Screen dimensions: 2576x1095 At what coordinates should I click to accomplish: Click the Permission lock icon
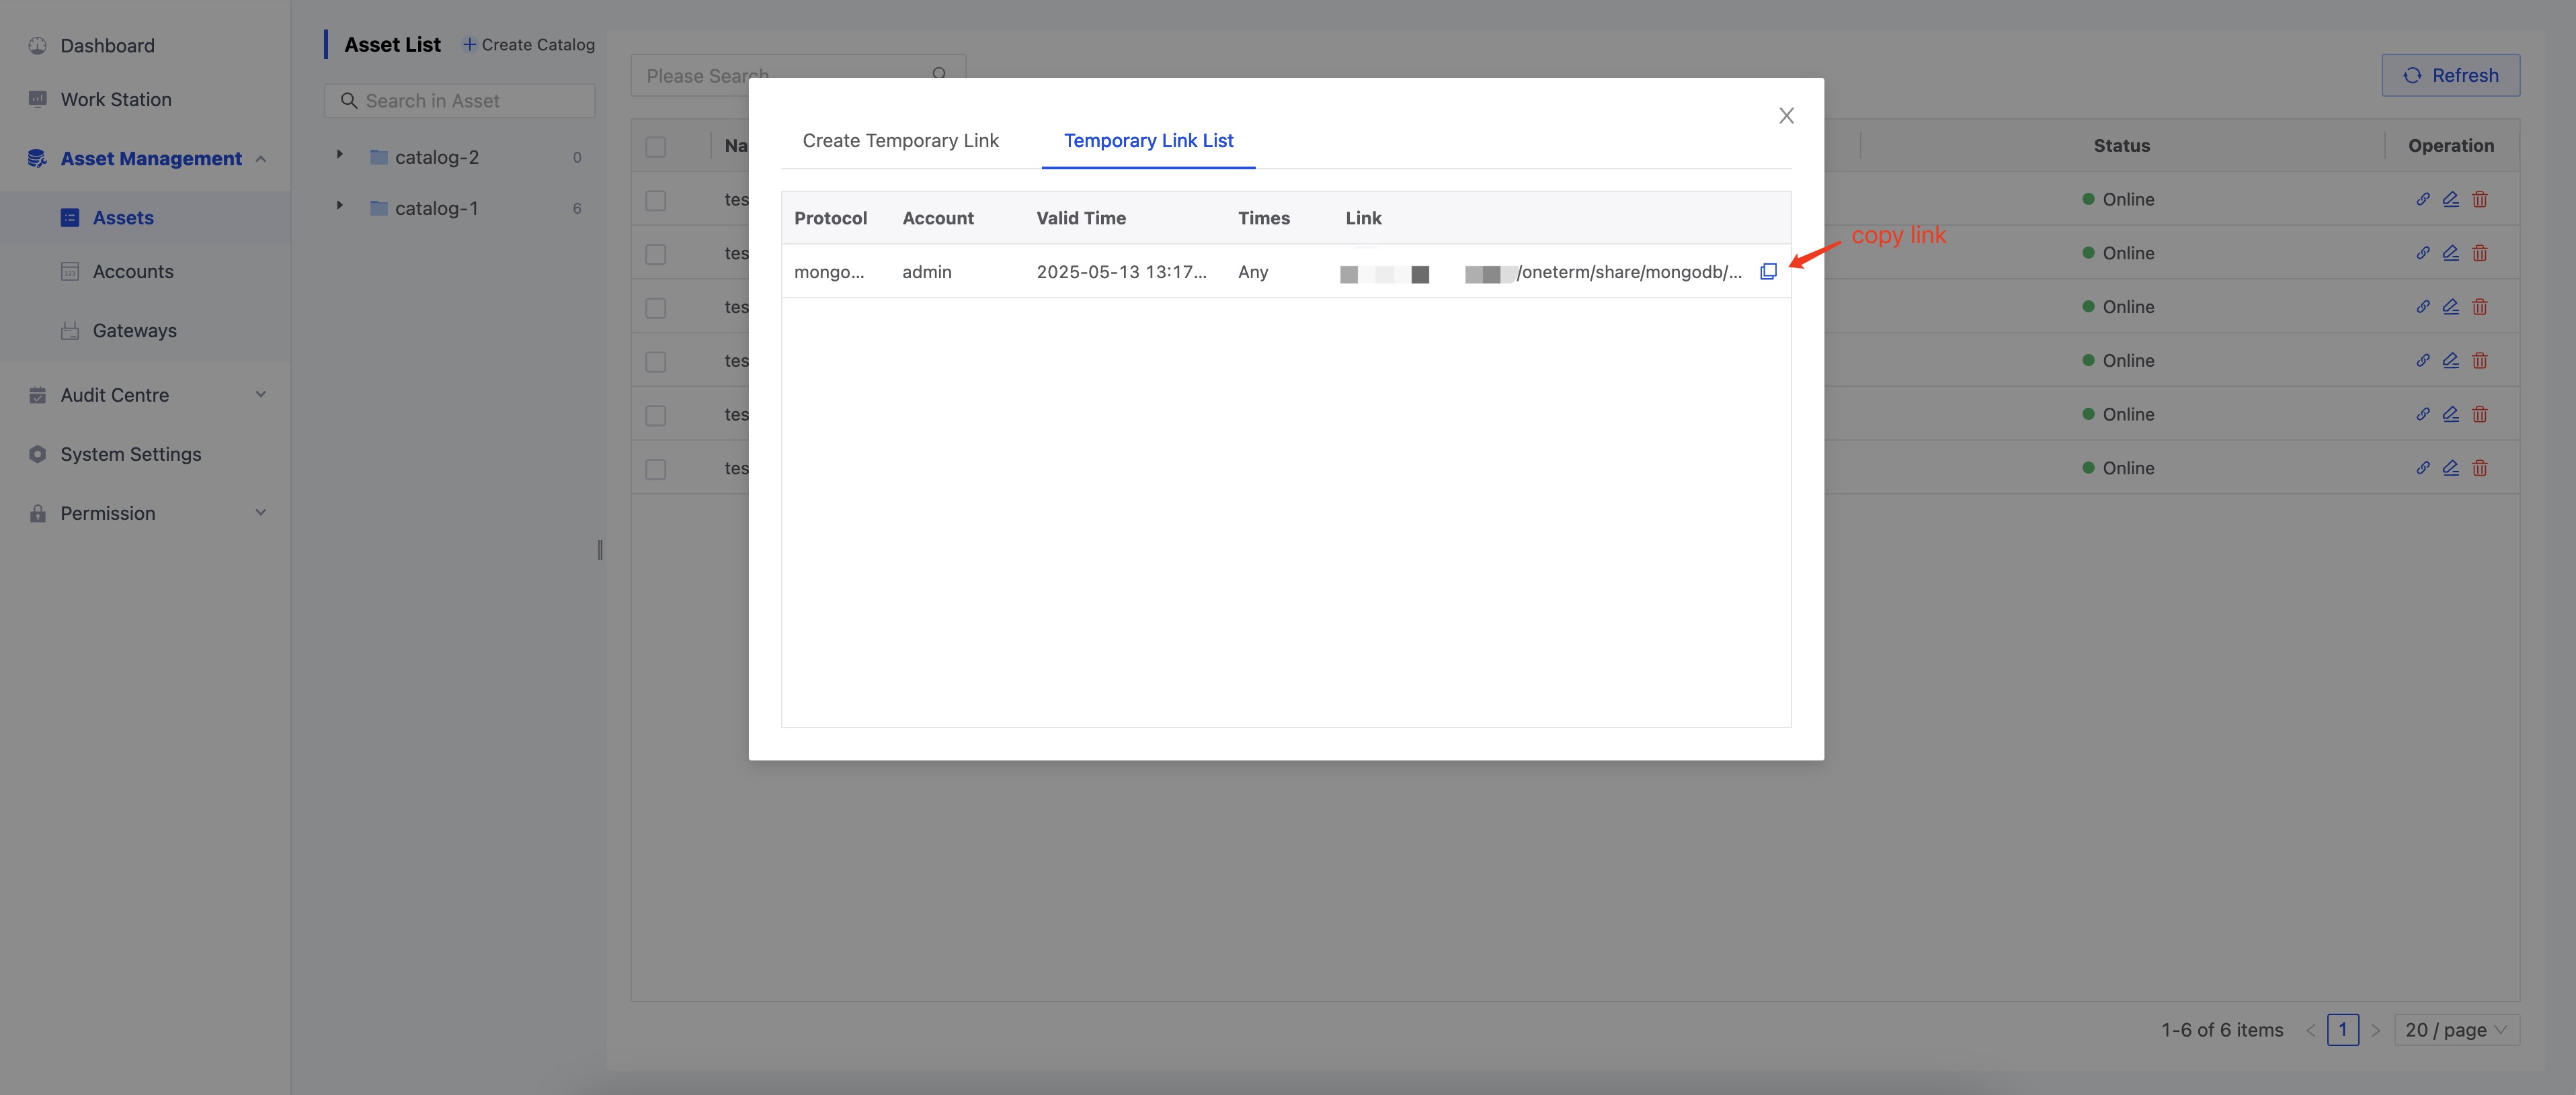tap(38, 513)
